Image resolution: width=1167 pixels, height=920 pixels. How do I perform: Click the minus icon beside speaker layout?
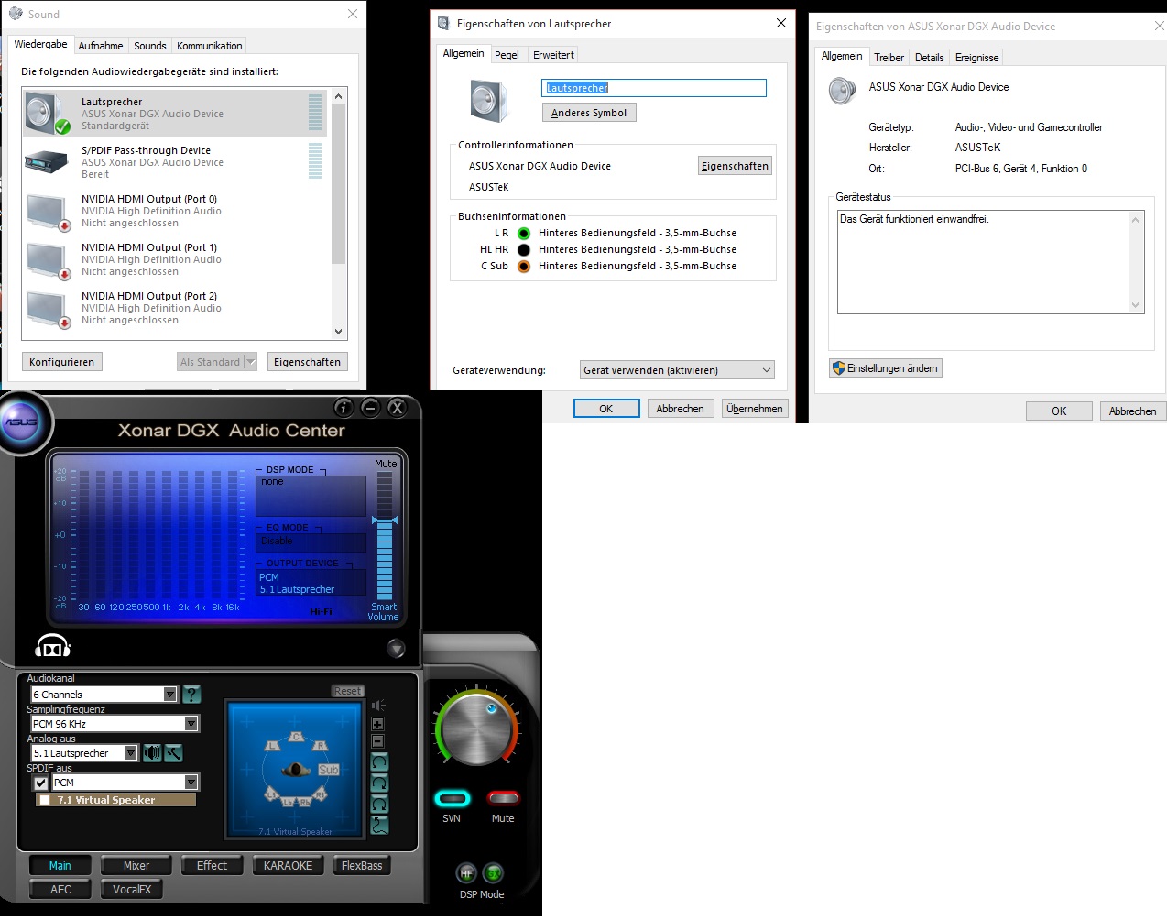[377, 741]
